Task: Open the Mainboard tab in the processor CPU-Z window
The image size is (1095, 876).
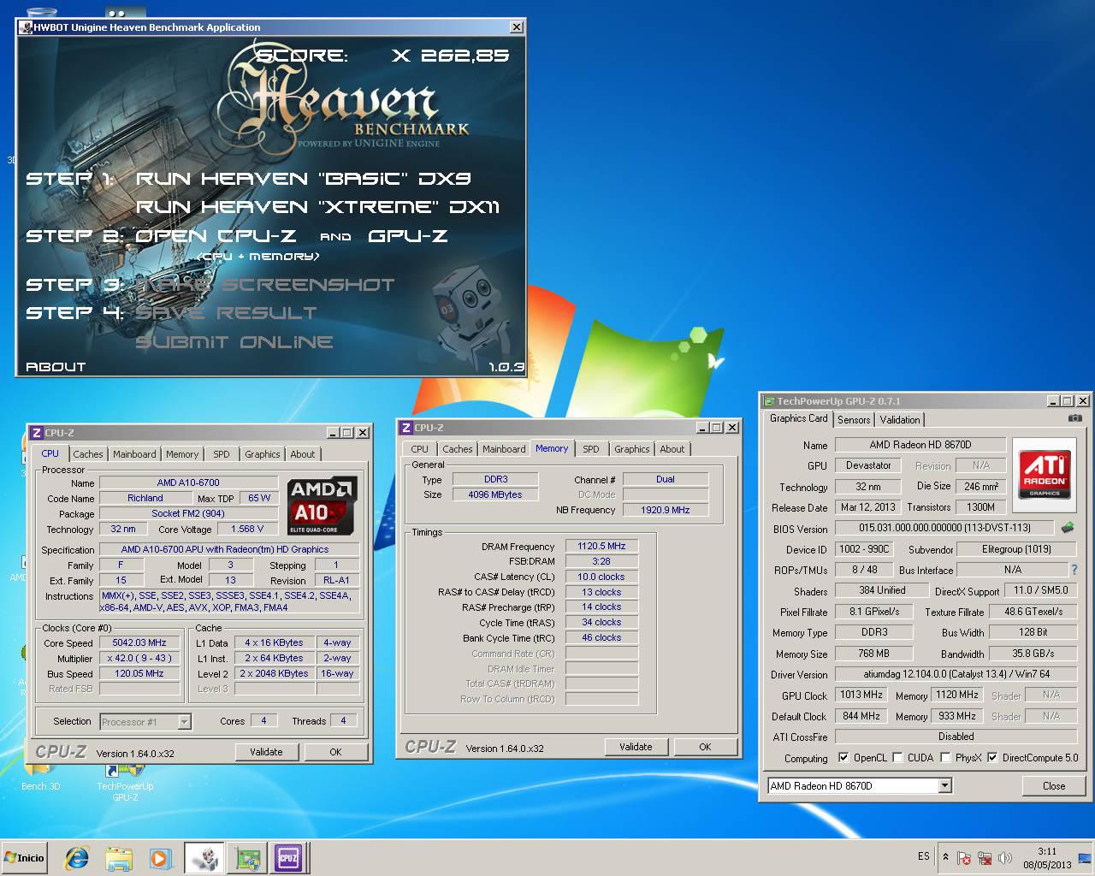Action: (x=134, y=454)
